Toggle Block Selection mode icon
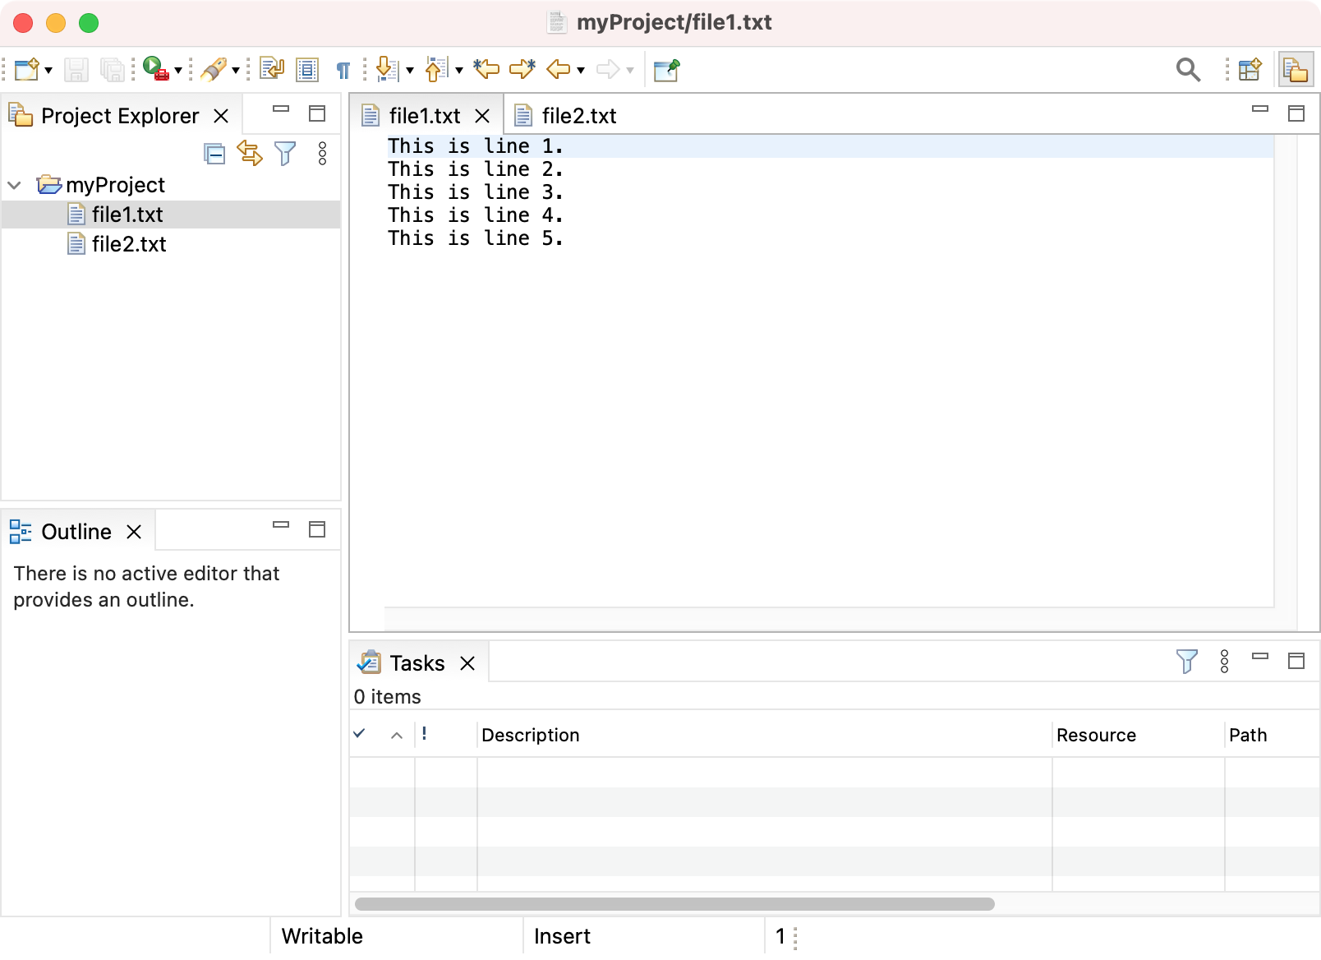The height and width of the screenshot is (960, 1321). click(307, 70)
